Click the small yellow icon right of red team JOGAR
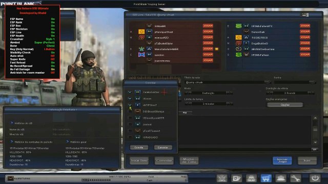Viewport: 328px width, 184px height. pos(216,49)
